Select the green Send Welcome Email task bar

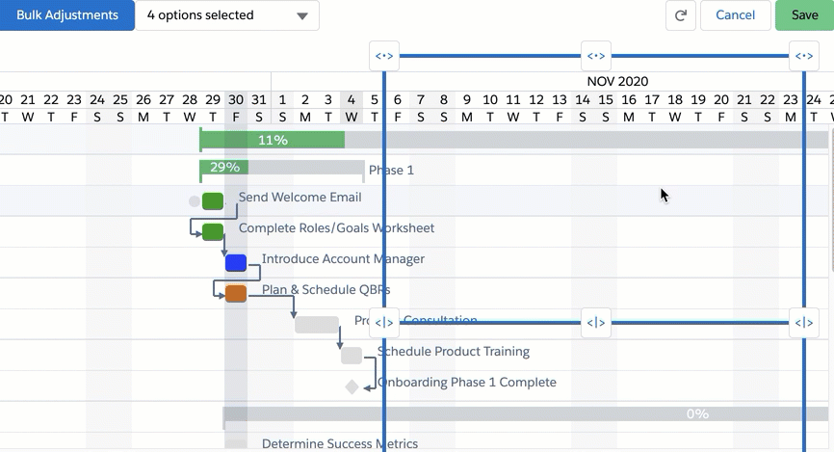[x=213, y=201]
